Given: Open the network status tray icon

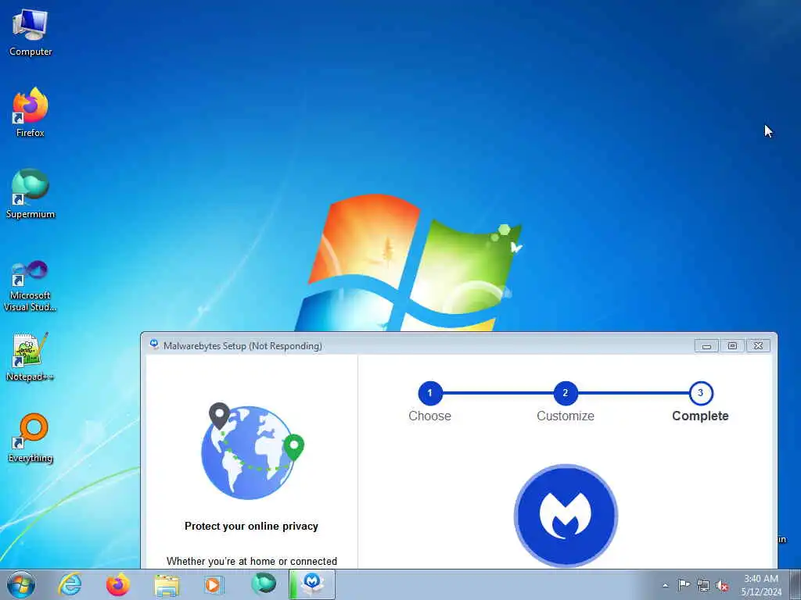Looking at the screenshot, I should pos(703,585).
